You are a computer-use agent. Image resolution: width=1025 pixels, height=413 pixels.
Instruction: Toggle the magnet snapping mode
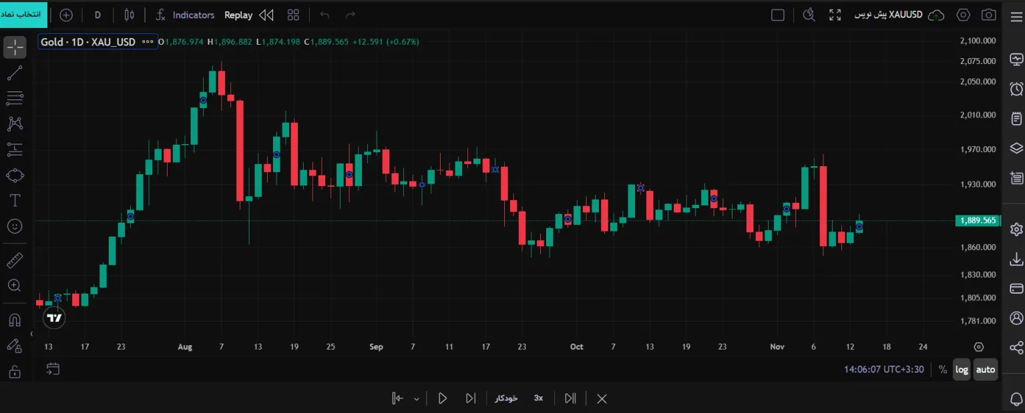[15, 320]
